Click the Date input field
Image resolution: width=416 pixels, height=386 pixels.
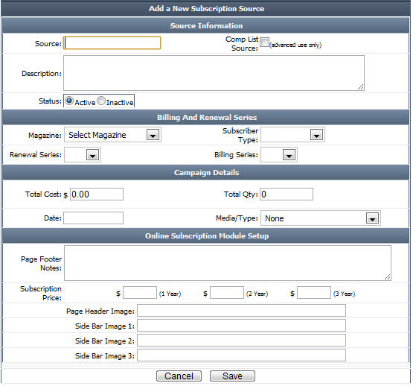[x=93, y=218]
